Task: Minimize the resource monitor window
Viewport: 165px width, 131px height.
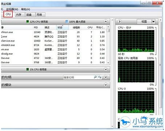Action: (x=144, y=3)
